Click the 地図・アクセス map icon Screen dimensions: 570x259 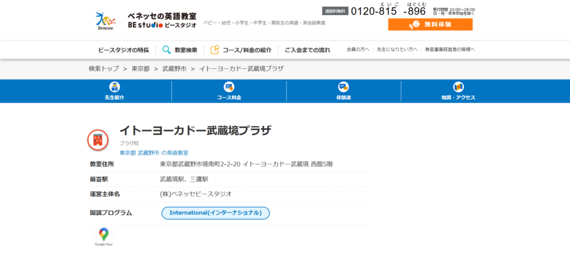tap(458, 87)
